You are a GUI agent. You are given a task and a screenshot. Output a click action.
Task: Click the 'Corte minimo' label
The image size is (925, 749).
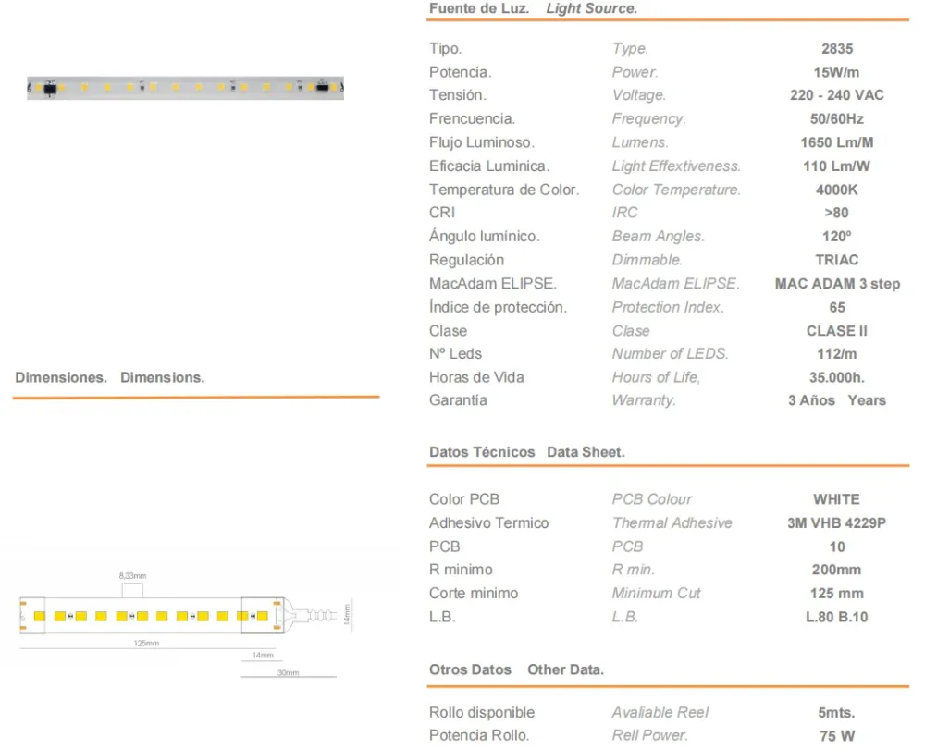pyautogui.click(x=474, y=593)
